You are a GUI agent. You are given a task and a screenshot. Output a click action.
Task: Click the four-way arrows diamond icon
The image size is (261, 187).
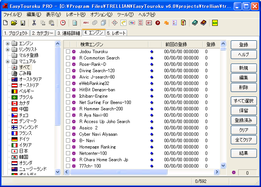(x=114, y=23)
